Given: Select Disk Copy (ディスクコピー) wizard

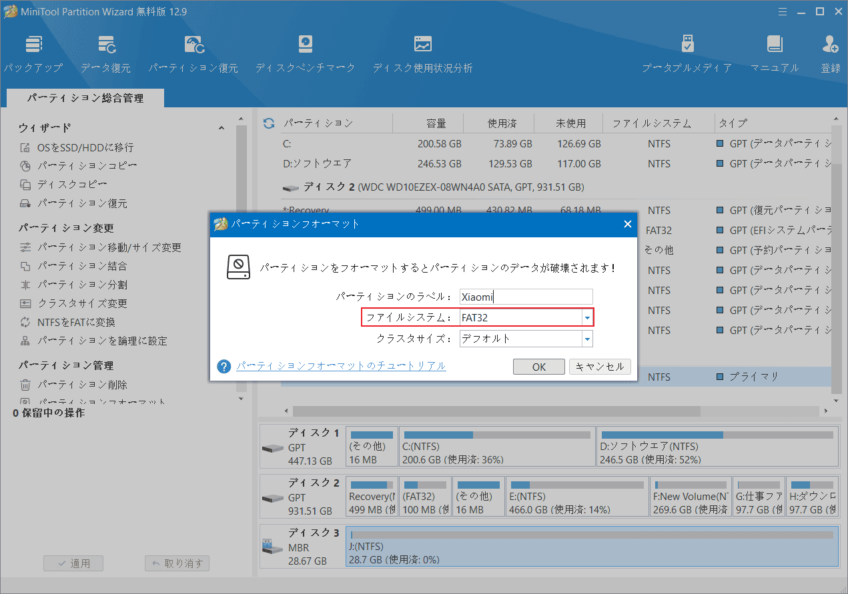Looking at the screenshot, I should (63, 184).
